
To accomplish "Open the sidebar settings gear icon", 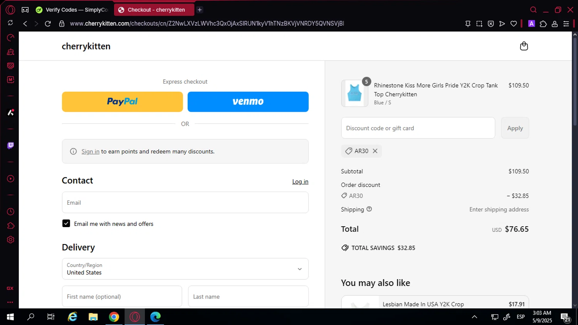I will [x=10, y=239].
